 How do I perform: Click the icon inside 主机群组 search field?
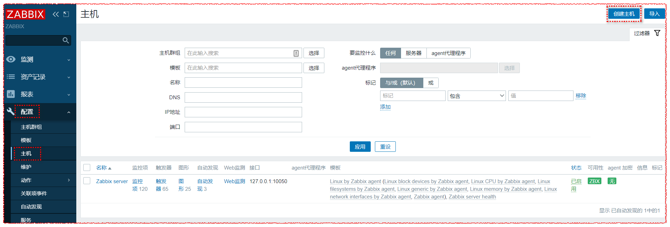pyautogui.click(x=296, y=53)
